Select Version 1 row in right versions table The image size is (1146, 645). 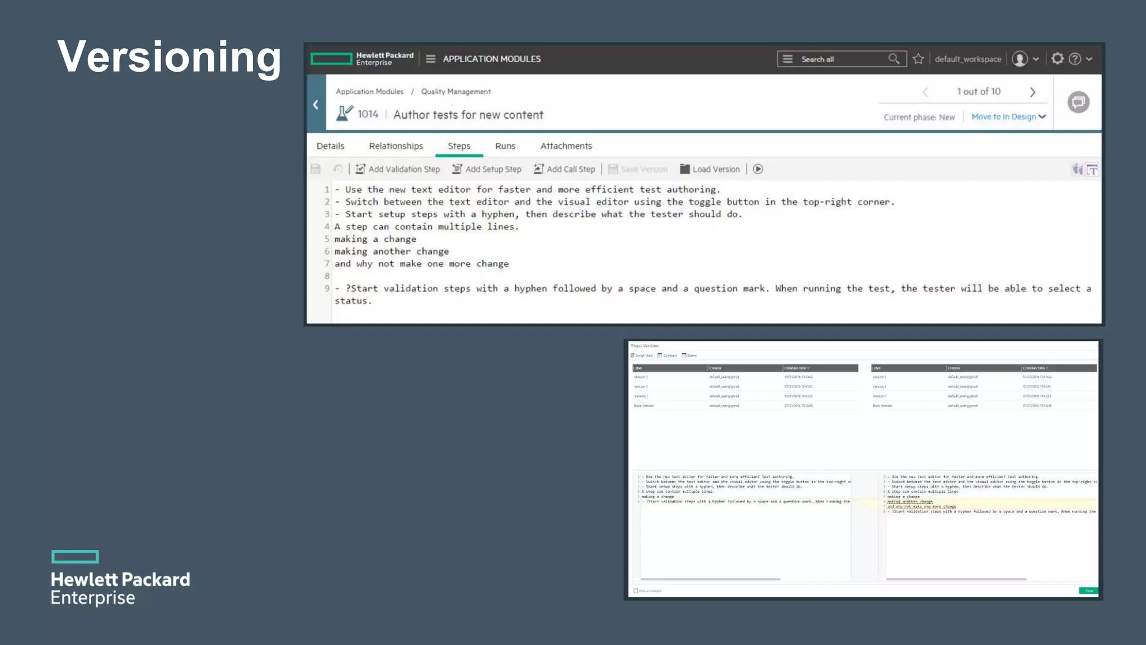[x=984, y=396]
